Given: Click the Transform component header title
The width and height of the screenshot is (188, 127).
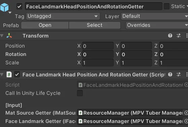Looking at the screenshot, I should tap(36, 36).
